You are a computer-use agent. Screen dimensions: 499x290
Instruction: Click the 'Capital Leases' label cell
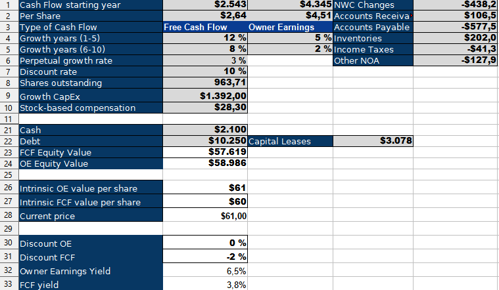[x=290, y=141]
